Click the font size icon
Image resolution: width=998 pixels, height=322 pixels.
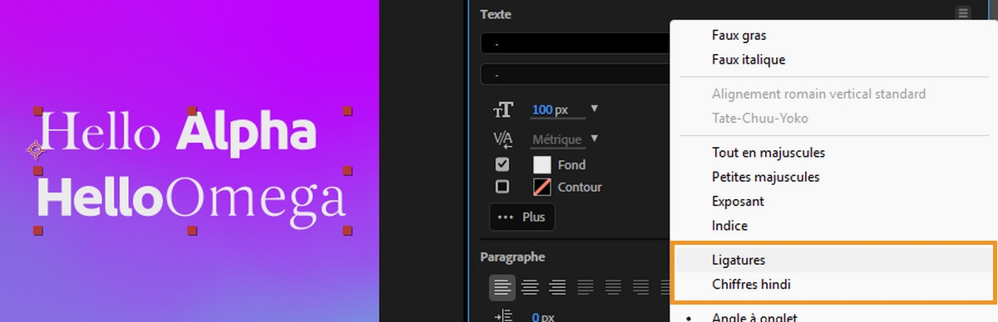503,110
